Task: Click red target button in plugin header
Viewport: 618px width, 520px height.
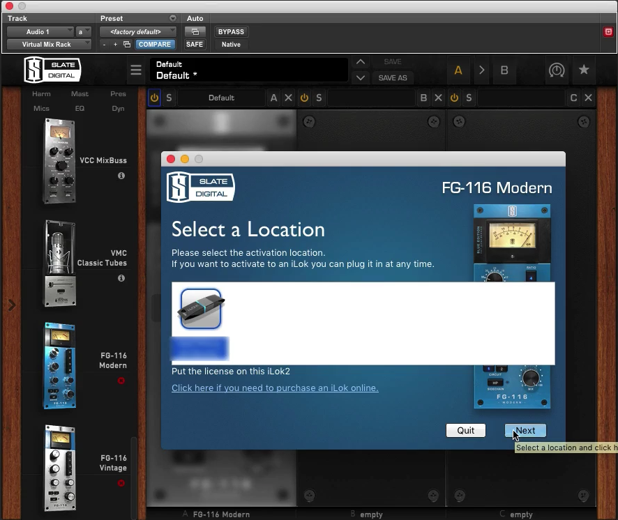Action: click(x=608, y=32)
